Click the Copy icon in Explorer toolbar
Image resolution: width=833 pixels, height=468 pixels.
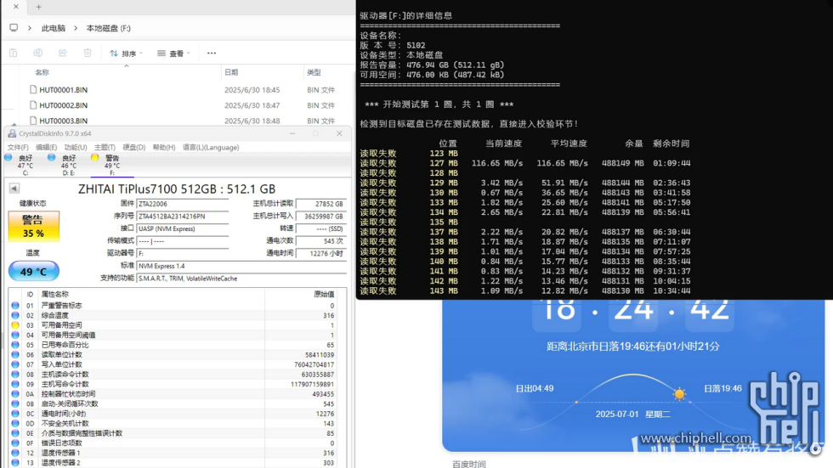[x=14, y=53]
